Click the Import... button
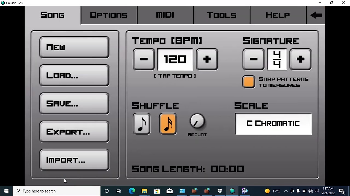The image size is (350, 196). [74, 160]
